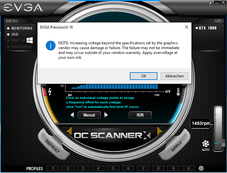Select profile slot 3

[x=83, y=169]
